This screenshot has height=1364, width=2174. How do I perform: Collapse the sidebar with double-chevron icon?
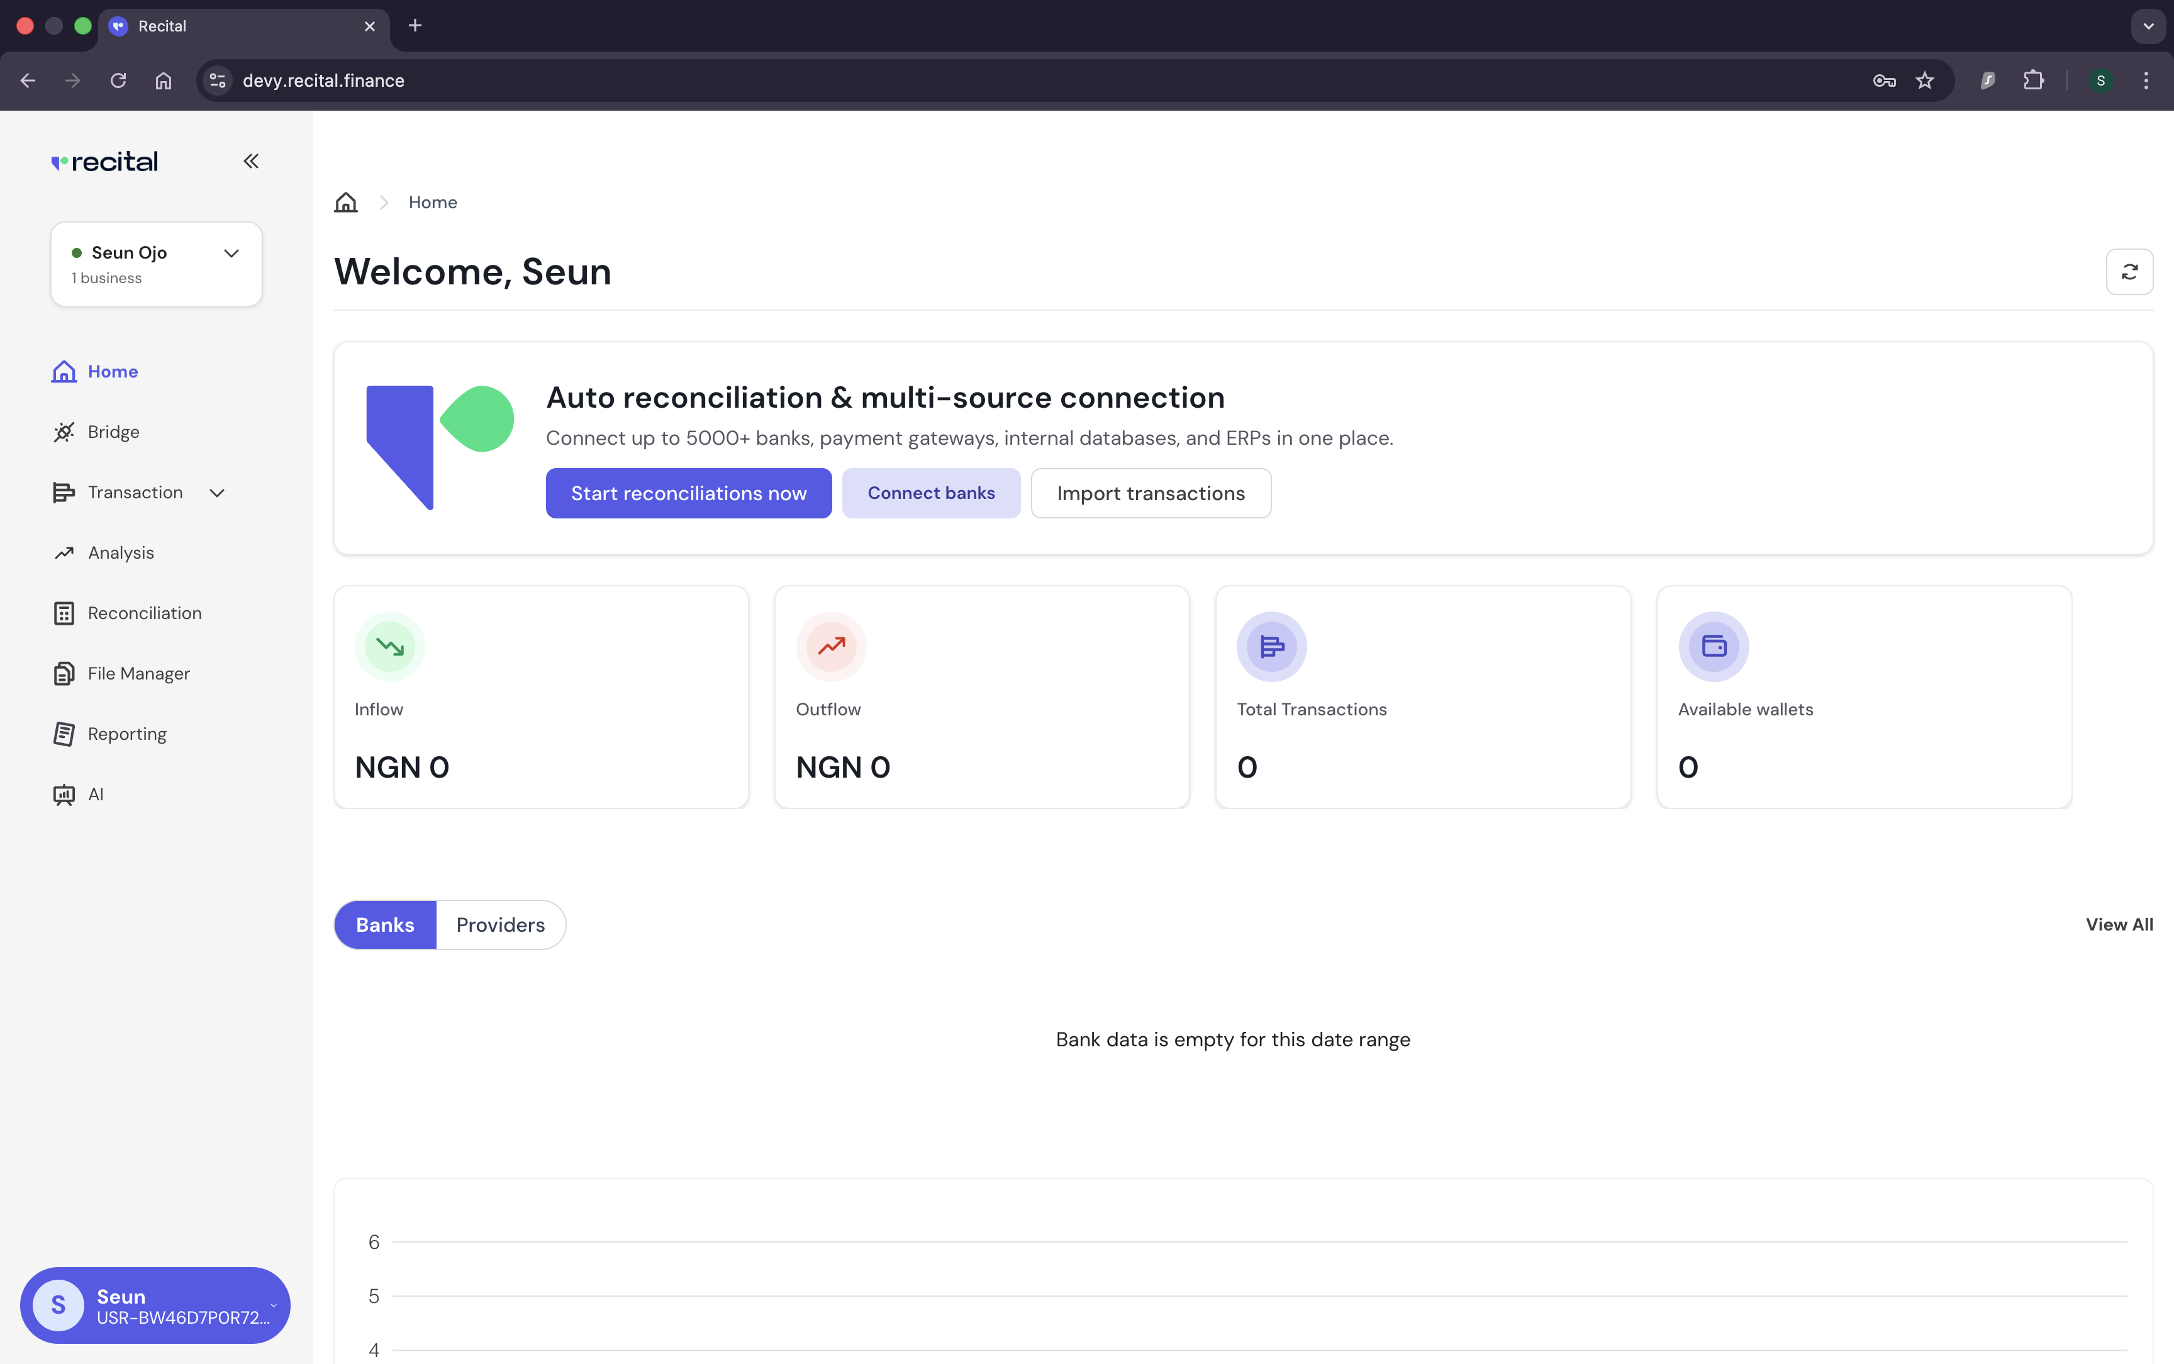(x=250, y=162)
